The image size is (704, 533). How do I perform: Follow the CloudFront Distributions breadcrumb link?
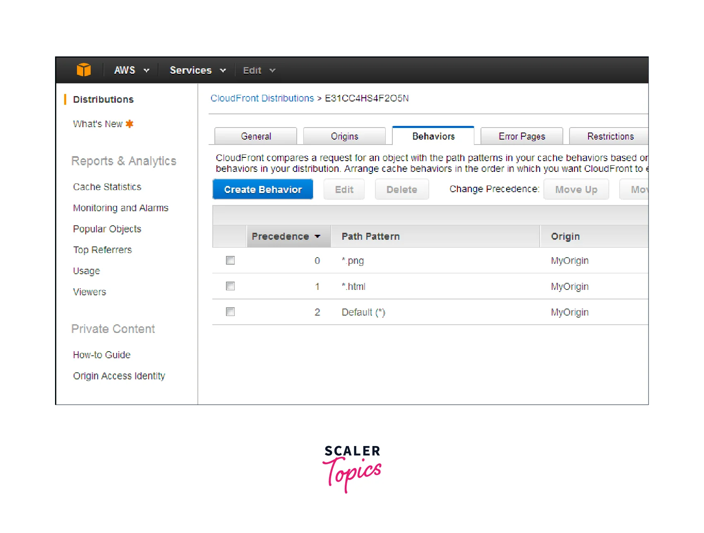pyautogui.click(x=262, y=98)
